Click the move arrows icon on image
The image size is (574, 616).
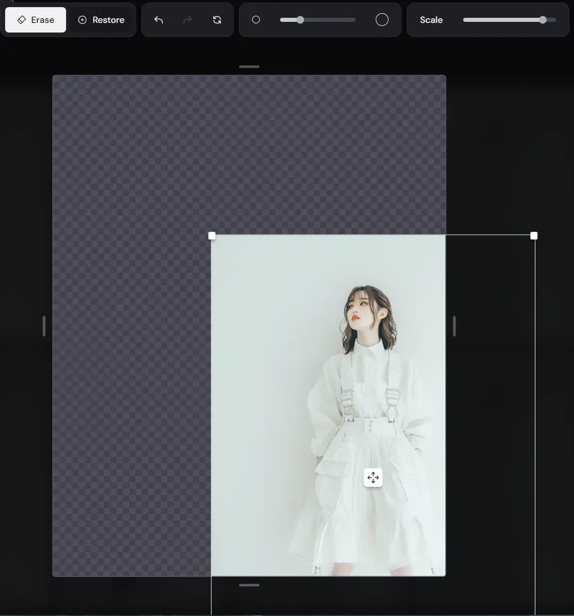coord(373,477)
